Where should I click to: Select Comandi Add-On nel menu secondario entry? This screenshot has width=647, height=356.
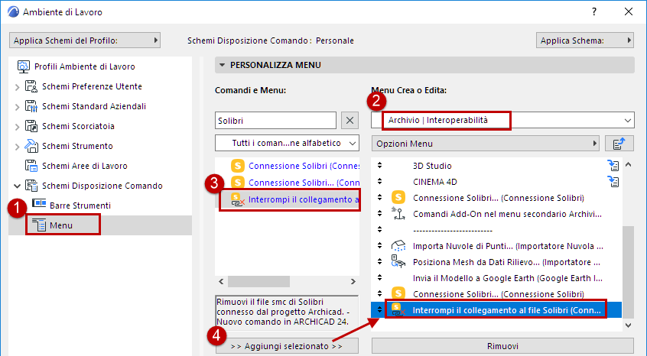[x=507, y=214]
